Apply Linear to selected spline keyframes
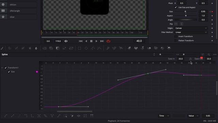Screen dimensions: 218x123 coord(13,116)
